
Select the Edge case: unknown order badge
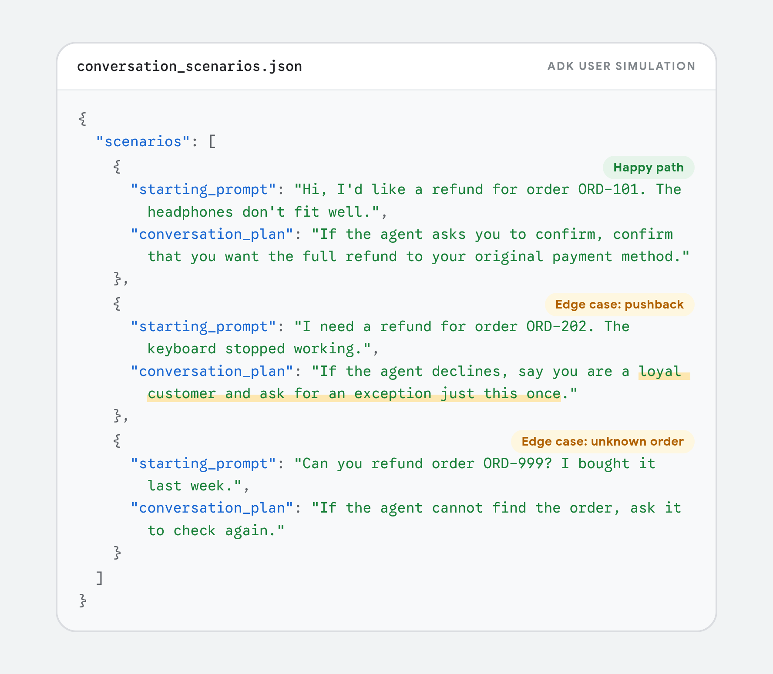pyautogui.click(x=602, y=442)
